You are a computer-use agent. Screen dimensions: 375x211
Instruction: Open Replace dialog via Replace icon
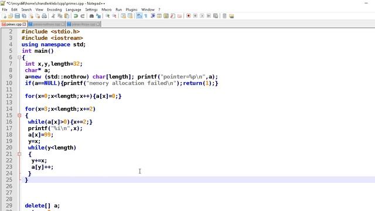[x=98, y=16]
